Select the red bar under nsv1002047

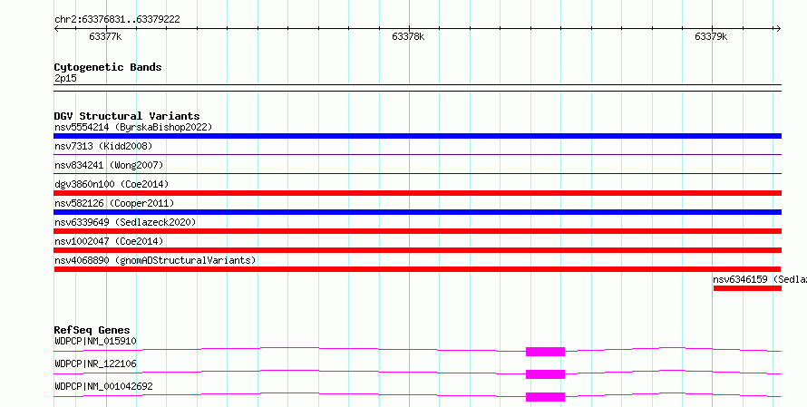[417, 250]
